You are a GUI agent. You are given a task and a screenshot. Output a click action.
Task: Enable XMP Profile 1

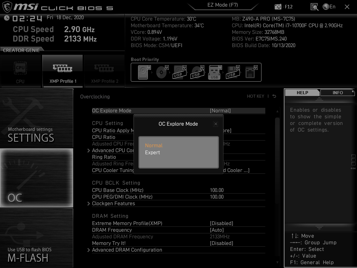click(63, 71)
